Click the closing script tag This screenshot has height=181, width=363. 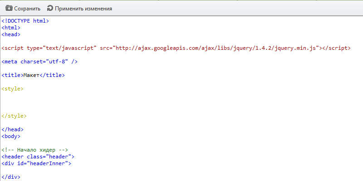pyautogui.click(x=336, y=48)
